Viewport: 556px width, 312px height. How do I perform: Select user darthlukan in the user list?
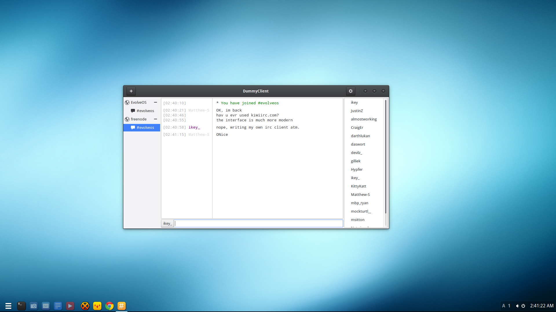[360, 136]
